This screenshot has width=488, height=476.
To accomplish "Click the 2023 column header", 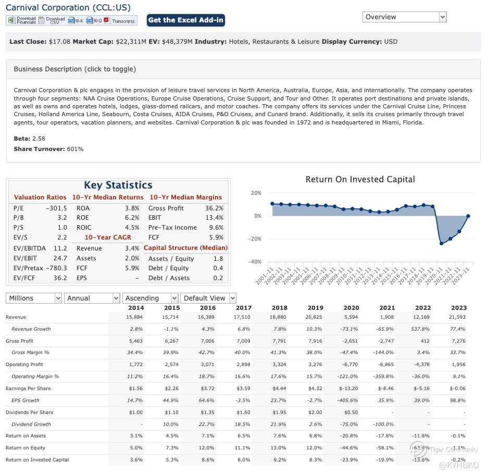I will pos(459,308).
